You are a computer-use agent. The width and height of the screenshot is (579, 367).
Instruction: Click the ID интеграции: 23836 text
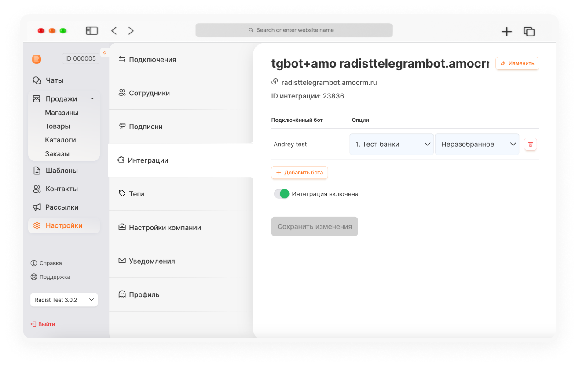(x=308, y=96)
